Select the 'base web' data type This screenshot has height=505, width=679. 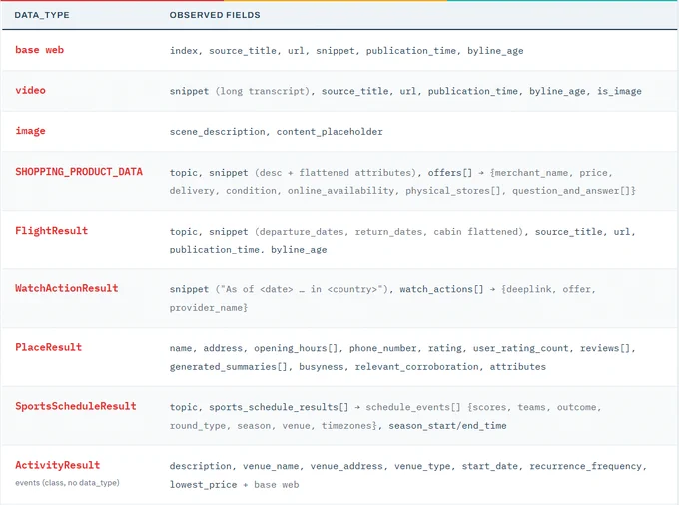pyautogui.click(x=39, y=50)
